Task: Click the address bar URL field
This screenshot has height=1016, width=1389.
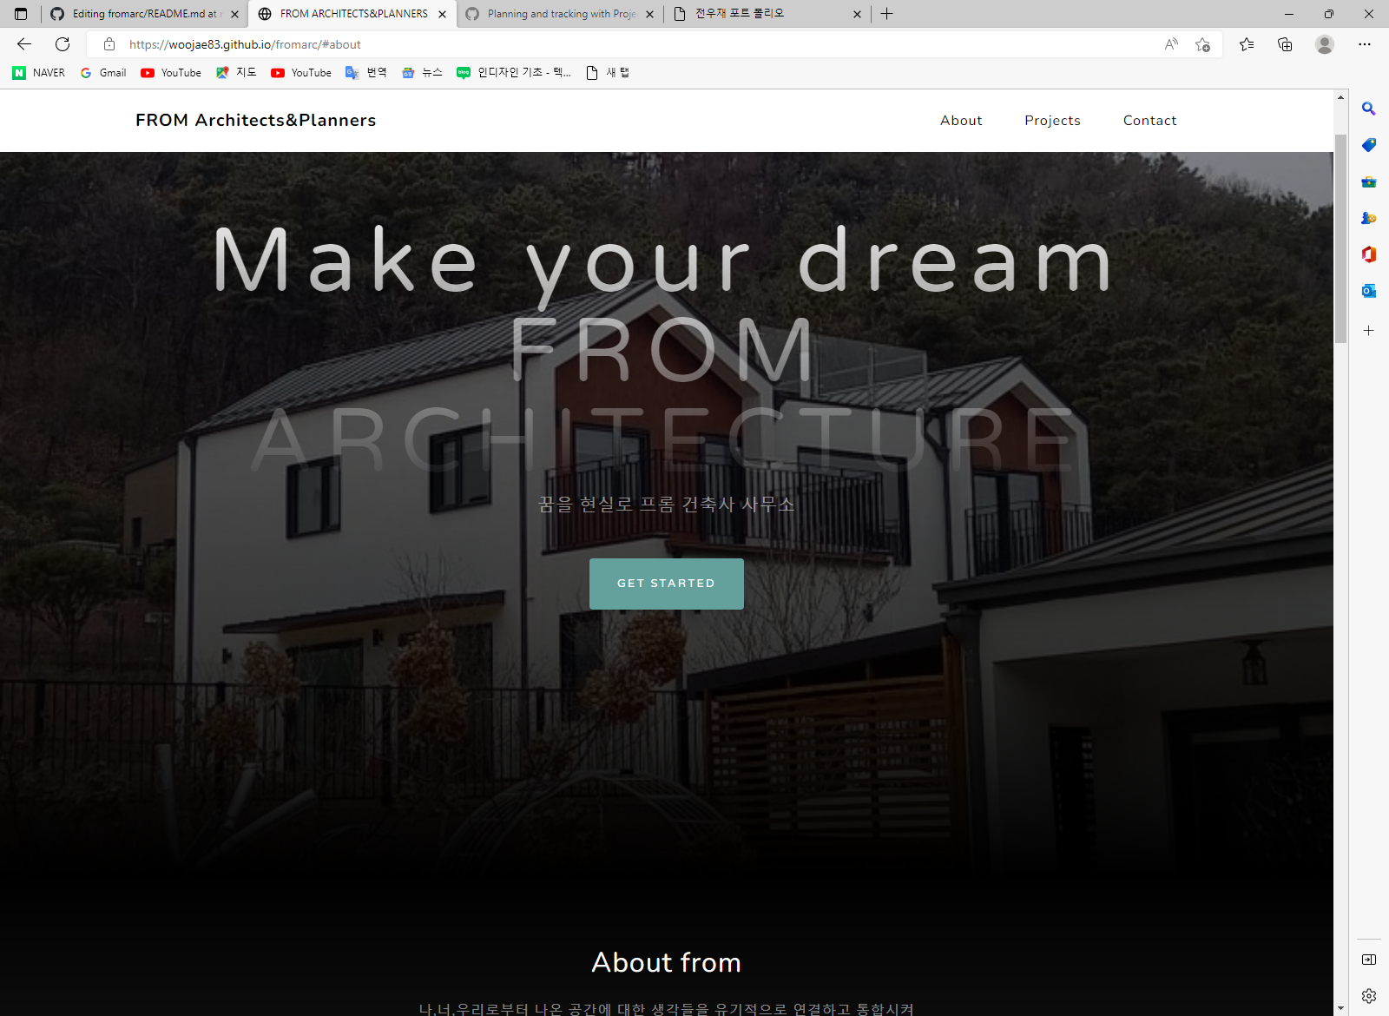Action: [x=642, y=44]
